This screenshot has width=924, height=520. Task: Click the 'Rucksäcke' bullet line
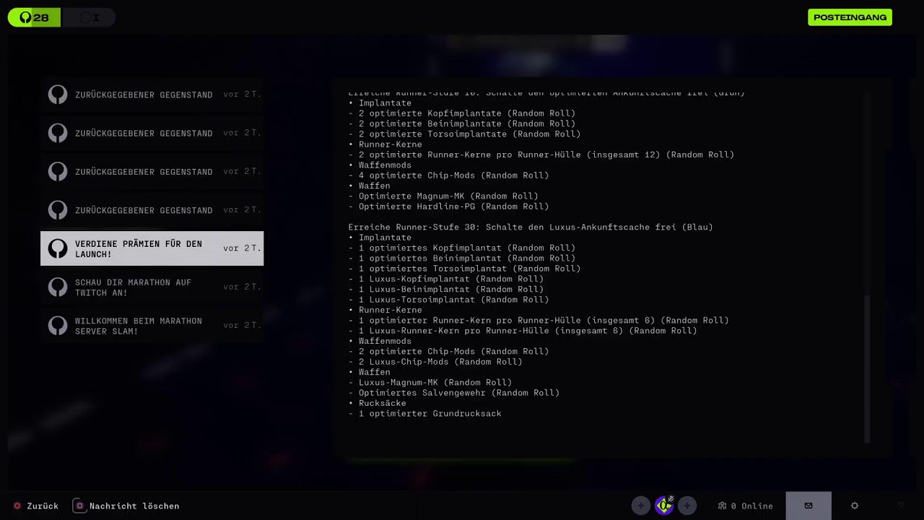click(377, 403)
